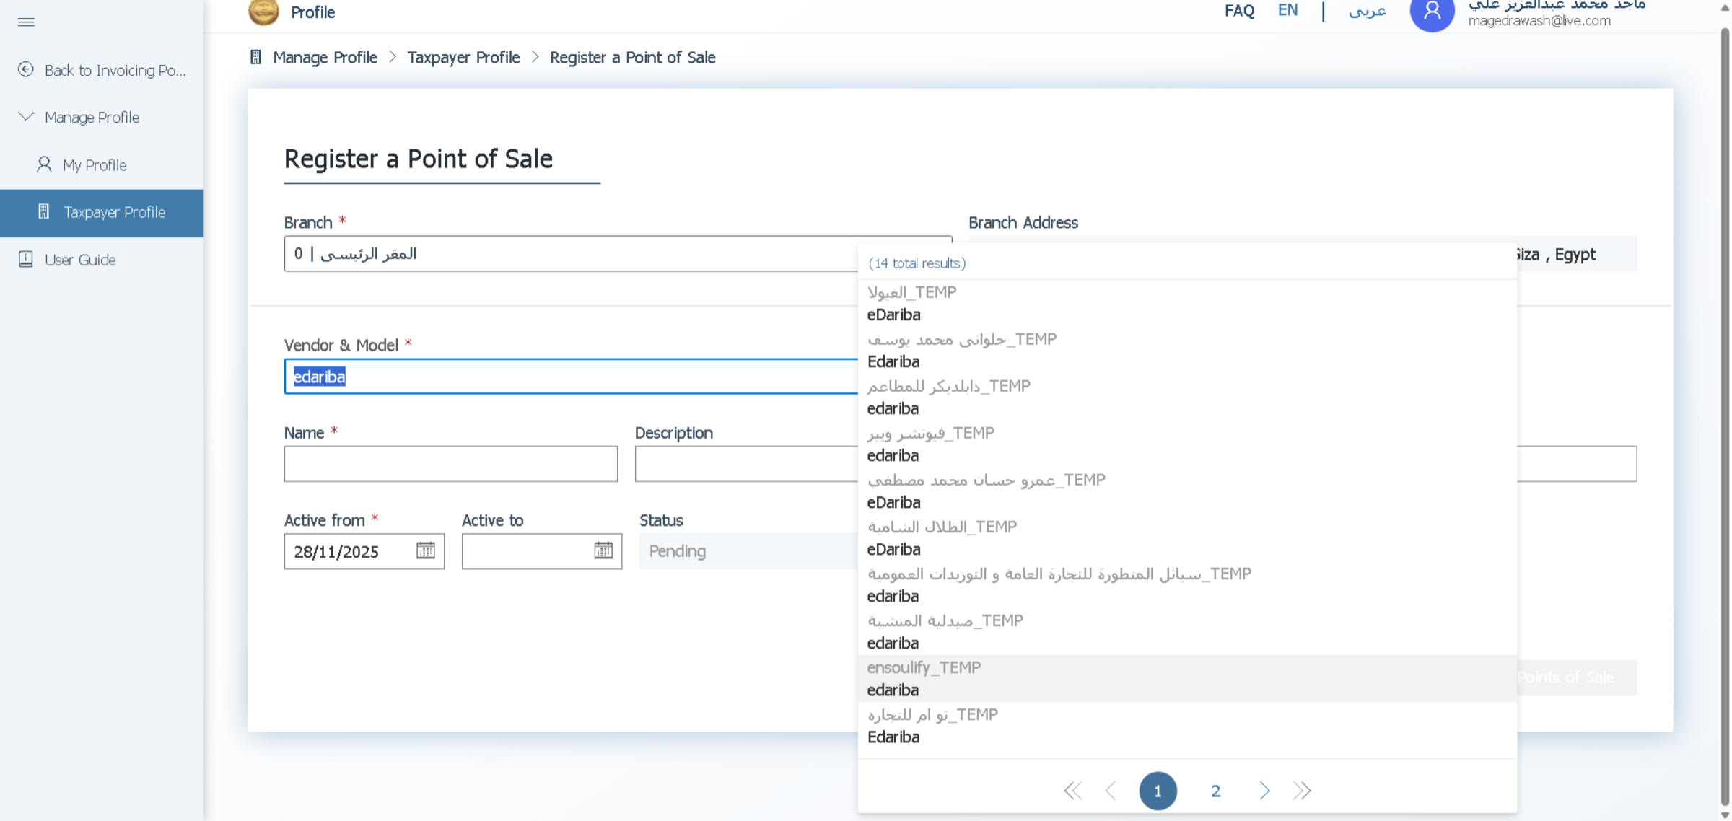Click Taxpayer Profile breadcrumb link
Viewport: 1732px width, 821px height.
[463, 57]
